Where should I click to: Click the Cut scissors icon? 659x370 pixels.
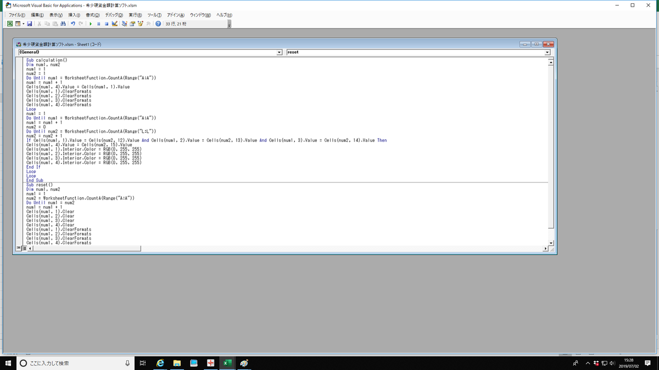39,24
